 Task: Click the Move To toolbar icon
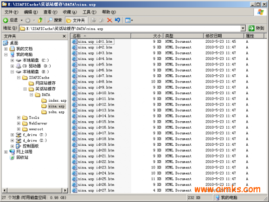(x=93, y=20)
